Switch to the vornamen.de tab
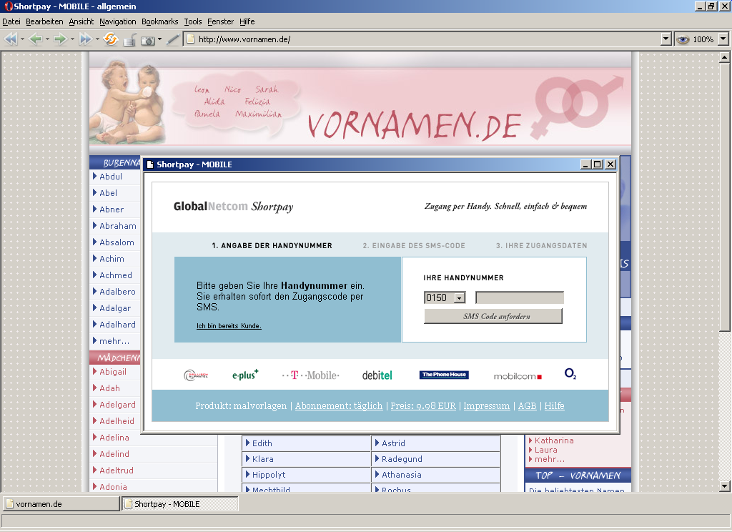 (61, 504)
